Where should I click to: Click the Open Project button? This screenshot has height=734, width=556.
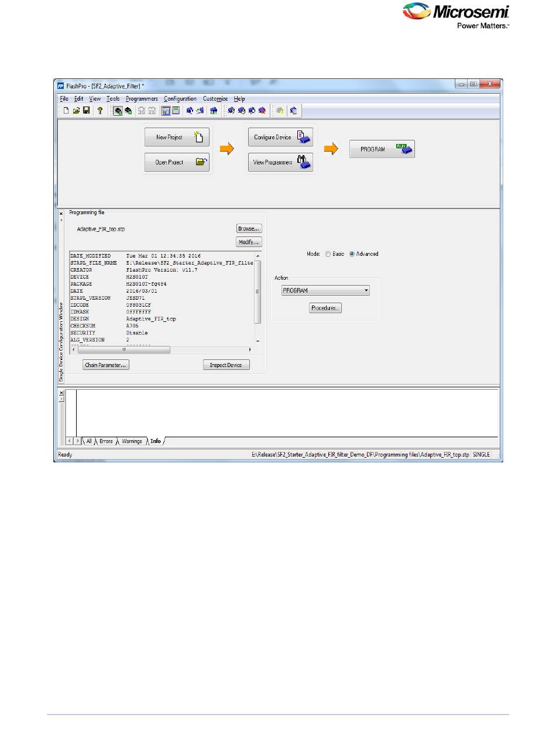[x=177, y=163]
